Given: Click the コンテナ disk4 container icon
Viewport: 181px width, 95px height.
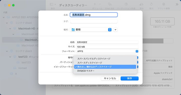Looking at the screenshot, I should (11, 23).
